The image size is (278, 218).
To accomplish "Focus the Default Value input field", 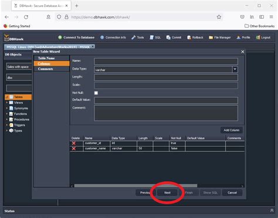I will click(166, 101).
